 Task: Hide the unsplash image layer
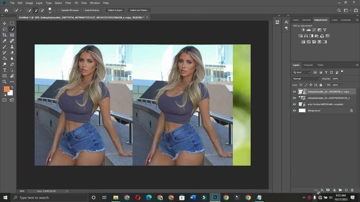click(x=294, y=104)
